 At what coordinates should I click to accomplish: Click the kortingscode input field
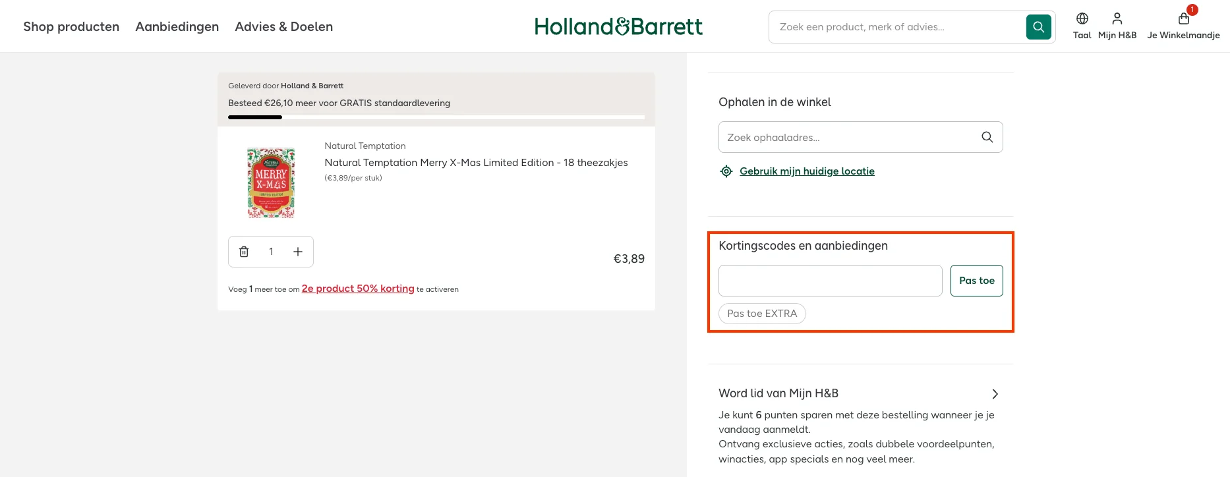(830, 280)
